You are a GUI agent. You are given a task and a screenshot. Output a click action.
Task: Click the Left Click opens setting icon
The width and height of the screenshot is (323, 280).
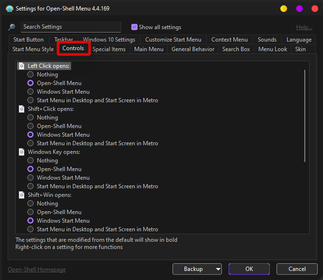(x=22, y=66)
